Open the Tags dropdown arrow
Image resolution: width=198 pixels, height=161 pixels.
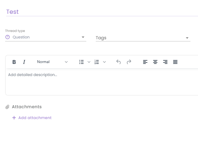click(x=187, y=38)
